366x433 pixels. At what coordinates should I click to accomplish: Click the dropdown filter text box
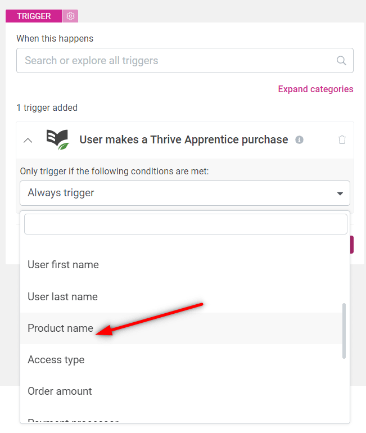186,224
